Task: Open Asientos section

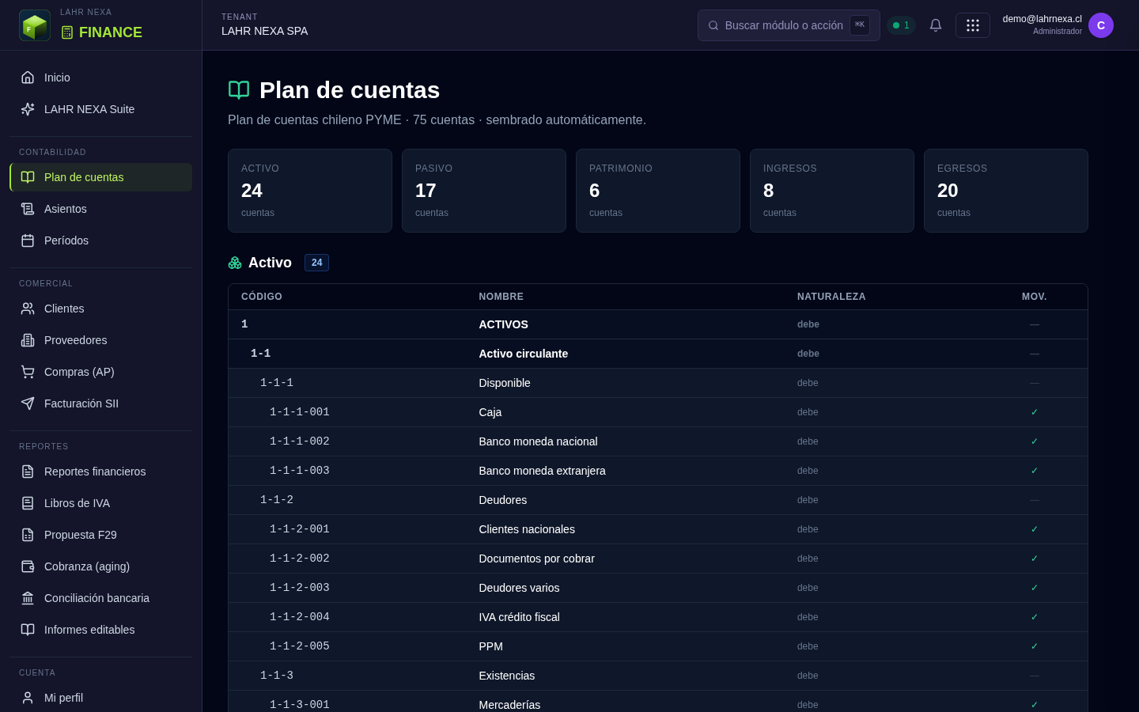Action: tap(100, 209)
